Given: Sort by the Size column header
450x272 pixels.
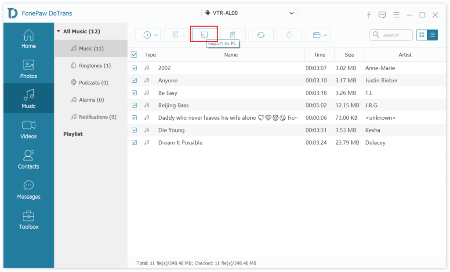Looking at the screenshot, I should 349,55.
